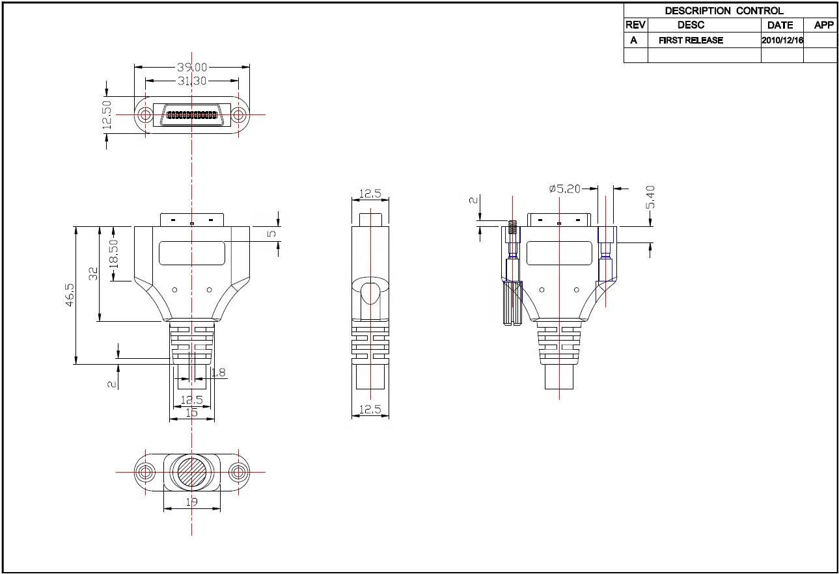Click the 1.8 strain relief dimension
839x574 pixels.
coord(219,372)
